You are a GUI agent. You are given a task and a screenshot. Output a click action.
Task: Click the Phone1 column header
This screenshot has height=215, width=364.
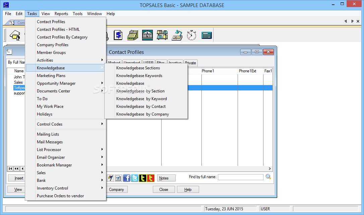(220, 71)
